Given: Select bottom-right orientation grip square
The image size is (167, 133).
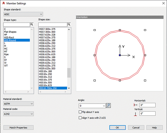Looking at the screenshot, I should point(145,80).
